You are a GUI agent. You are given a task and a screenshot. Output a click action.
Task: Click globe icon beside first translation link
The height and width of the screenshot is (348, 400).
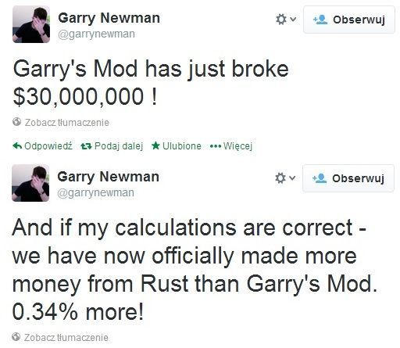(16, 122)
